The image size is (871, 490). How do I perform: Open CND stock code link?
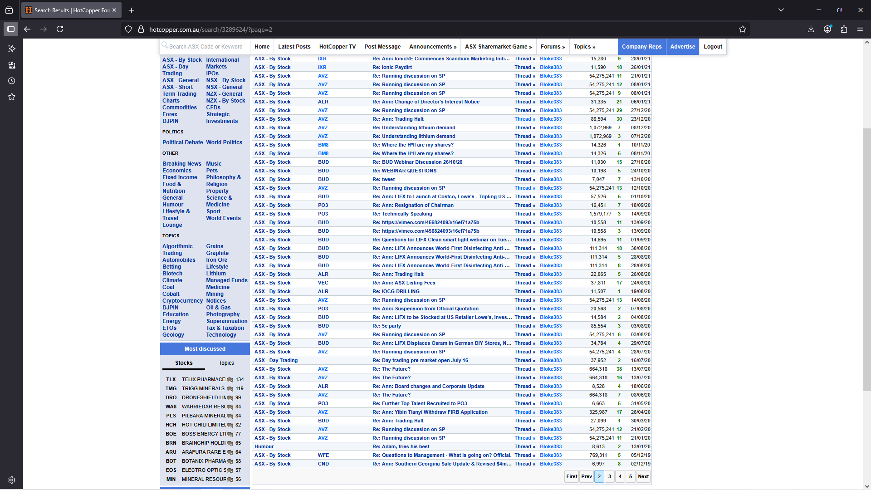[323, 464]
